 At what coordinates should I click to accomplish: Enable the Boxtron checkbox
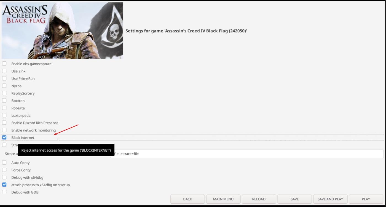click(4, 101)
